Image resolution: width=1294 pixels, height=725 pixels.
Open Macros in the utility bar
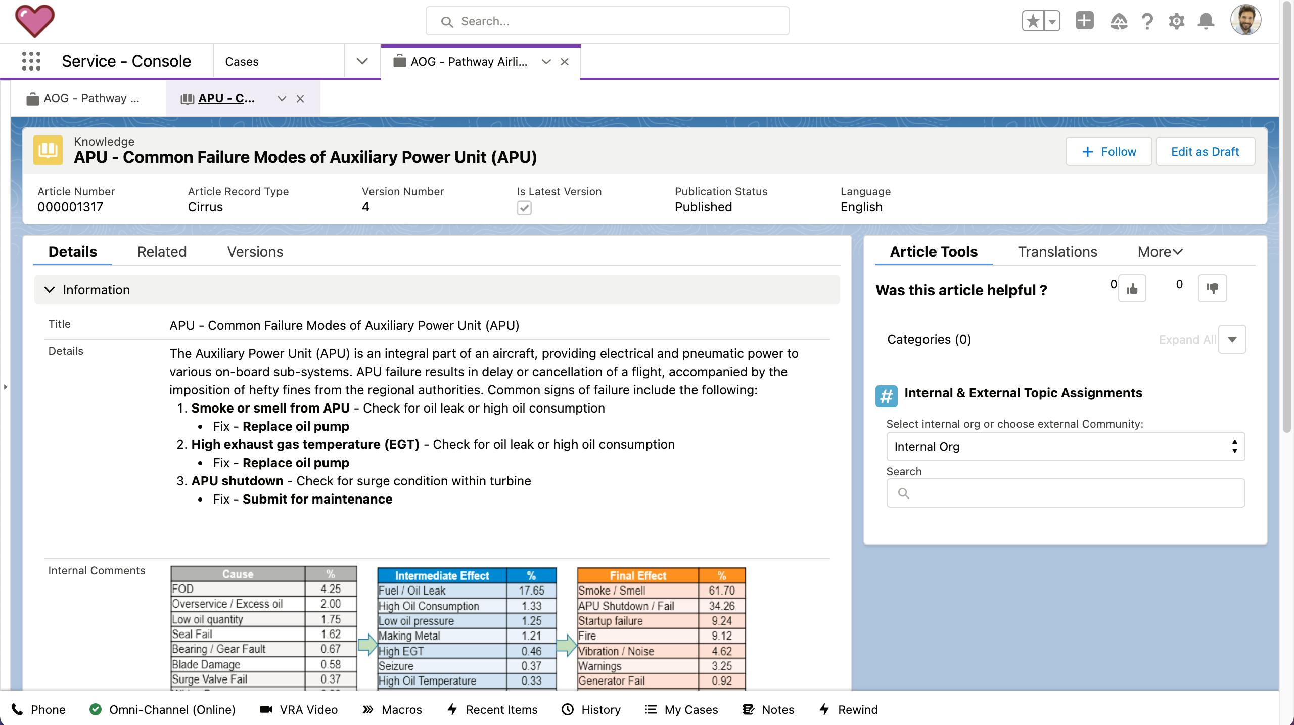pyautogui.click(x=392, y=709)
